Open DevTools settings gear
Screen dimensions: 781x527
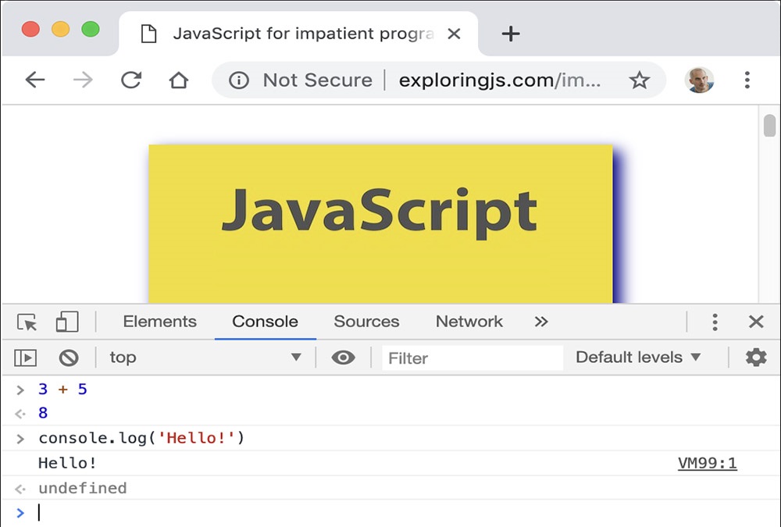(x=754, y=357)
